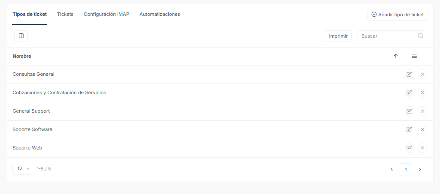Edit the Consultas General ticket type
Viewport: 440px width, 194px height.
[409, 75]
